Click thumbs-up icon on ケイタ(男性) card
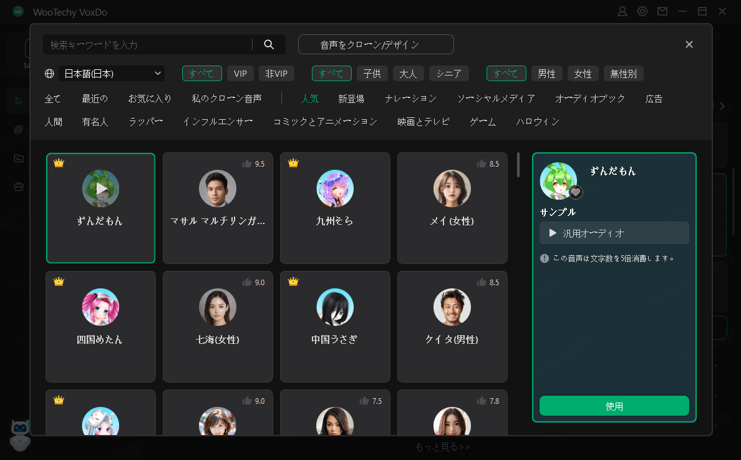This screenshot has height=460, width=741. point(481,282)
